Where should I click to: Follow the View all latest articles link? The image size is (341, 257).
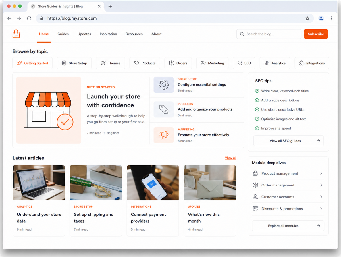coord(230,158)
